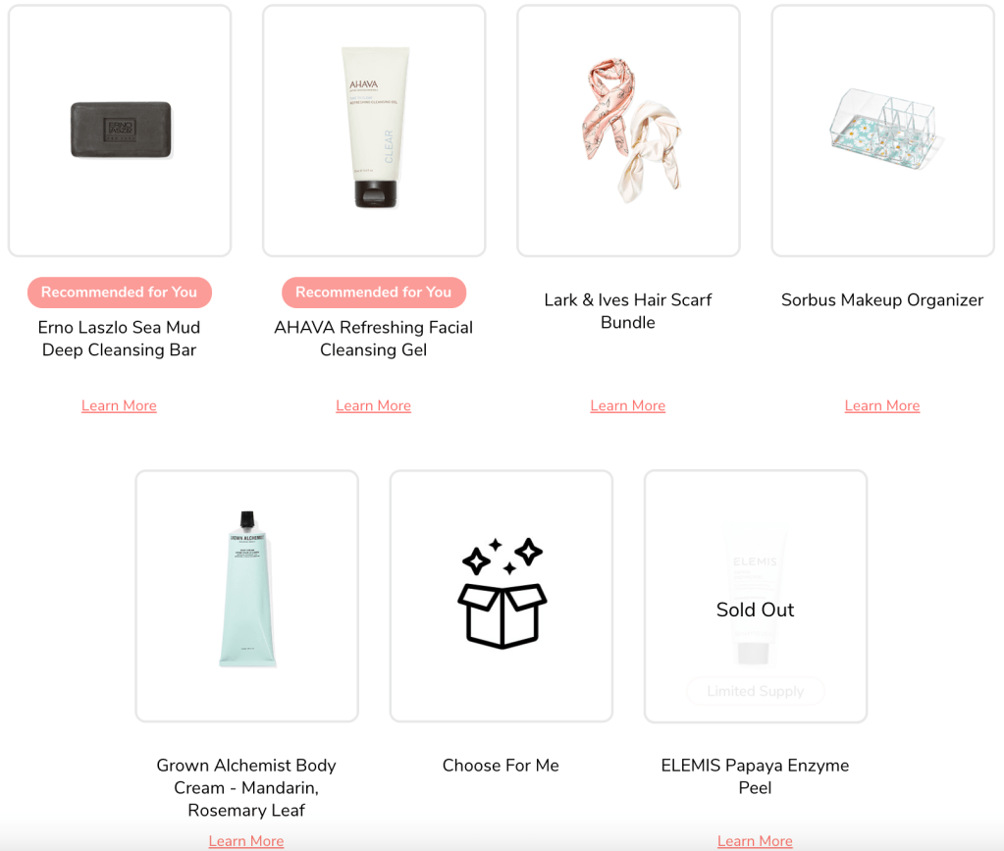Open Learn More for AHAVA cleansing gel
1004x851 pixels.
[373, 406]
